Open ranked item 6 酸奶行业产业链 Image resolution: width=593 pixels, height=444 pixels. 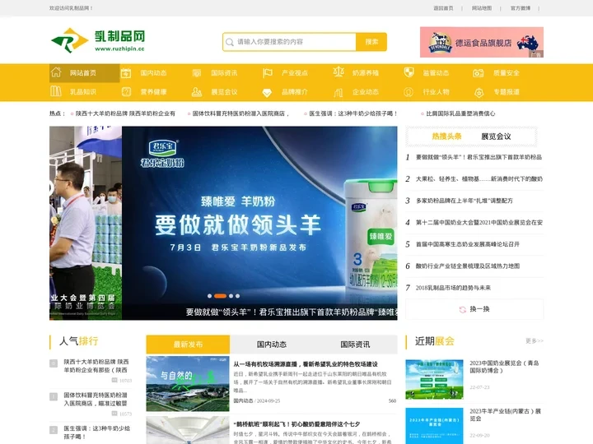click(468, 266)
